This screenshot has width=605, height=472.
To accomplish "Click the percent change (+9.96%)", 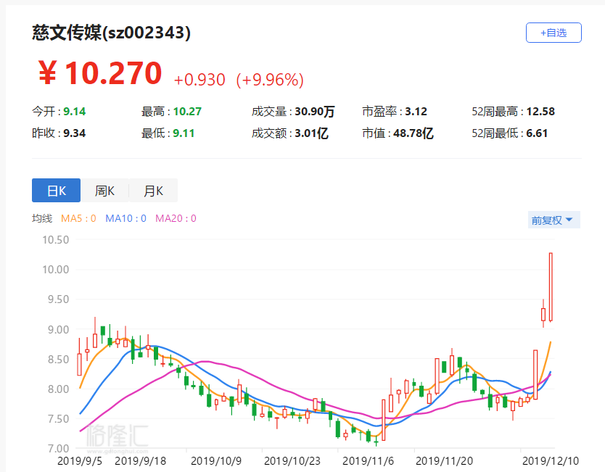I will point(270,80).
